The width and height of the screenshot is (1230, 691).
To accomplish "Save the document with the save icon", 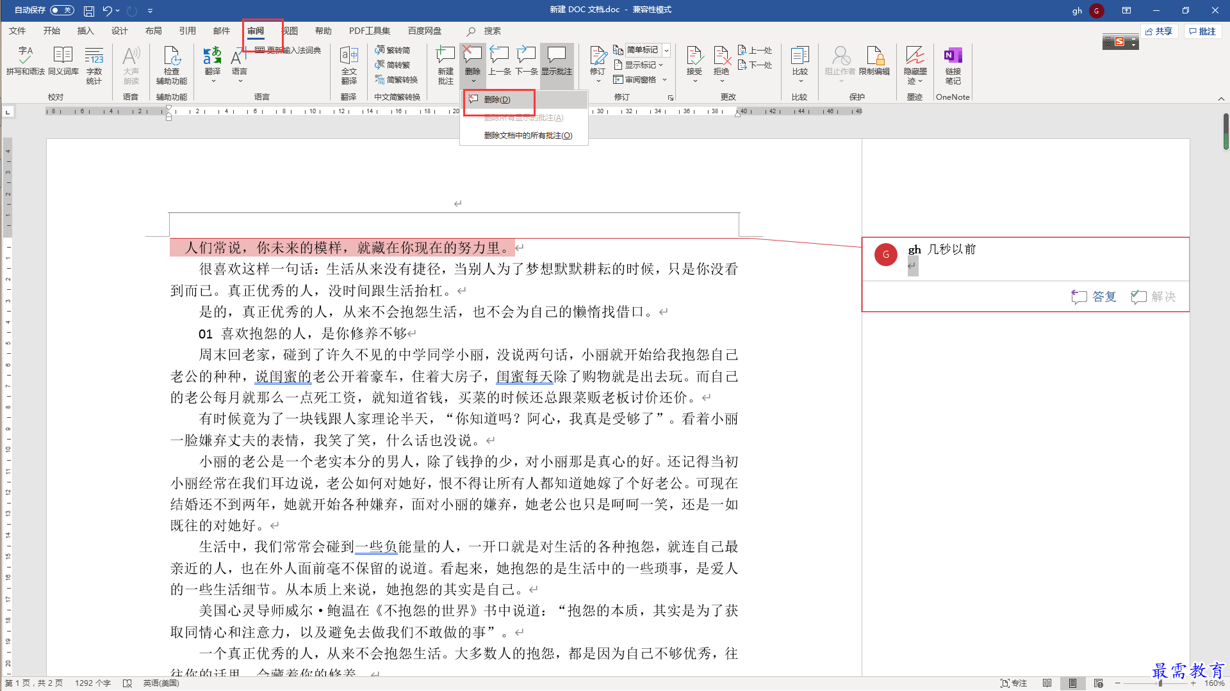I will [89, 11].
